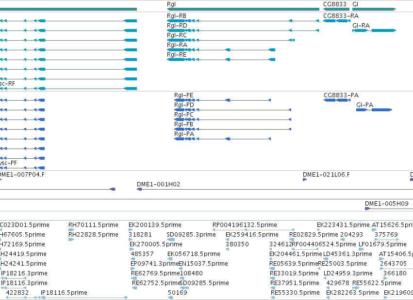Open EST 204293

tap(343, 240)
